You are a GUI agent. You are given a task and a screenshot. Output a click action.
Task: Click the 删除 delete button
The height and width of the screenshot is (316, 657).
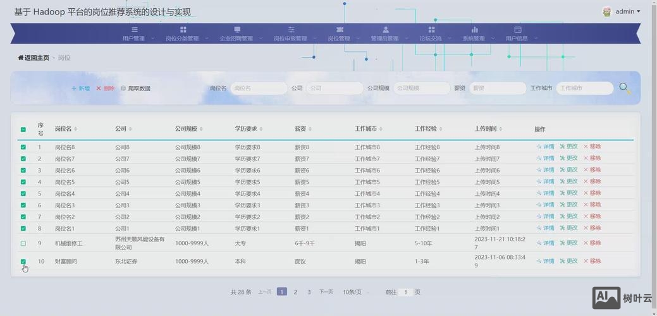105,88
